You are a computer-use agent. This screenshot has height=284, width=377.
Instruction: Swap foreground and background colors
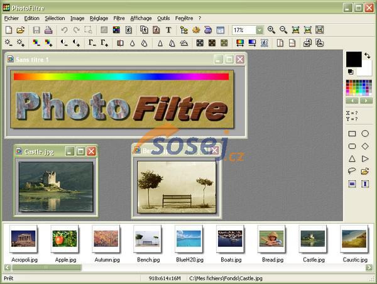click(367, 56)
